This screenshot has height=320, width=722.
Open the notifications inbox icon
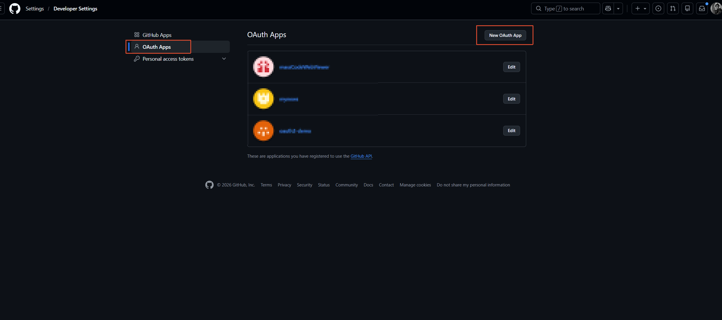[702, 9]
